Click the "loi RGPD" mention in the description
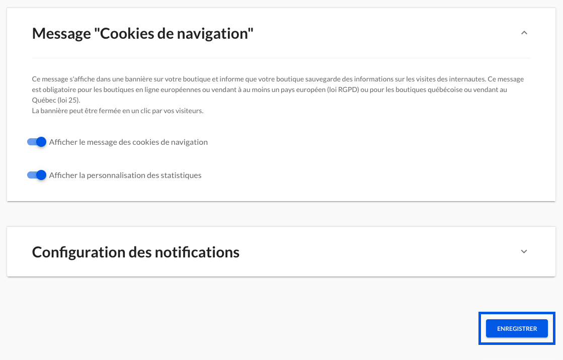 tap(343, 89)
